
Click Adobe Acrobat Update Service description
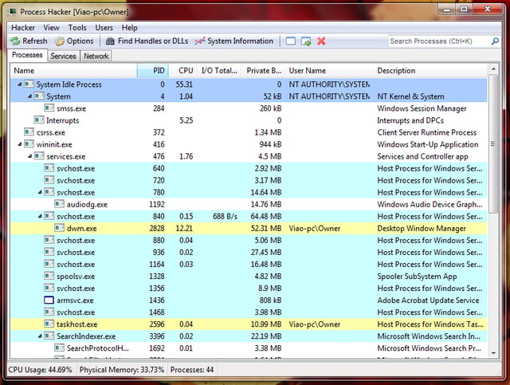point(428,301)
